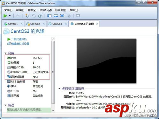The height and width of the screenshot is (119, 159).
Task: Click the 已关机 status value
Action: click(80, 93)
